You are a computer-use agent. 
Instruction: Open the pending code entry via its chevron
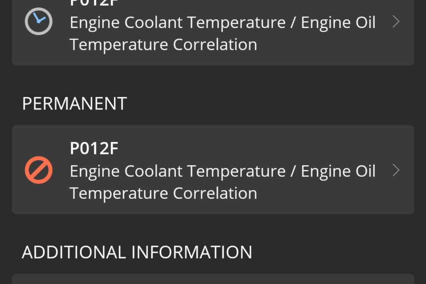396,22
